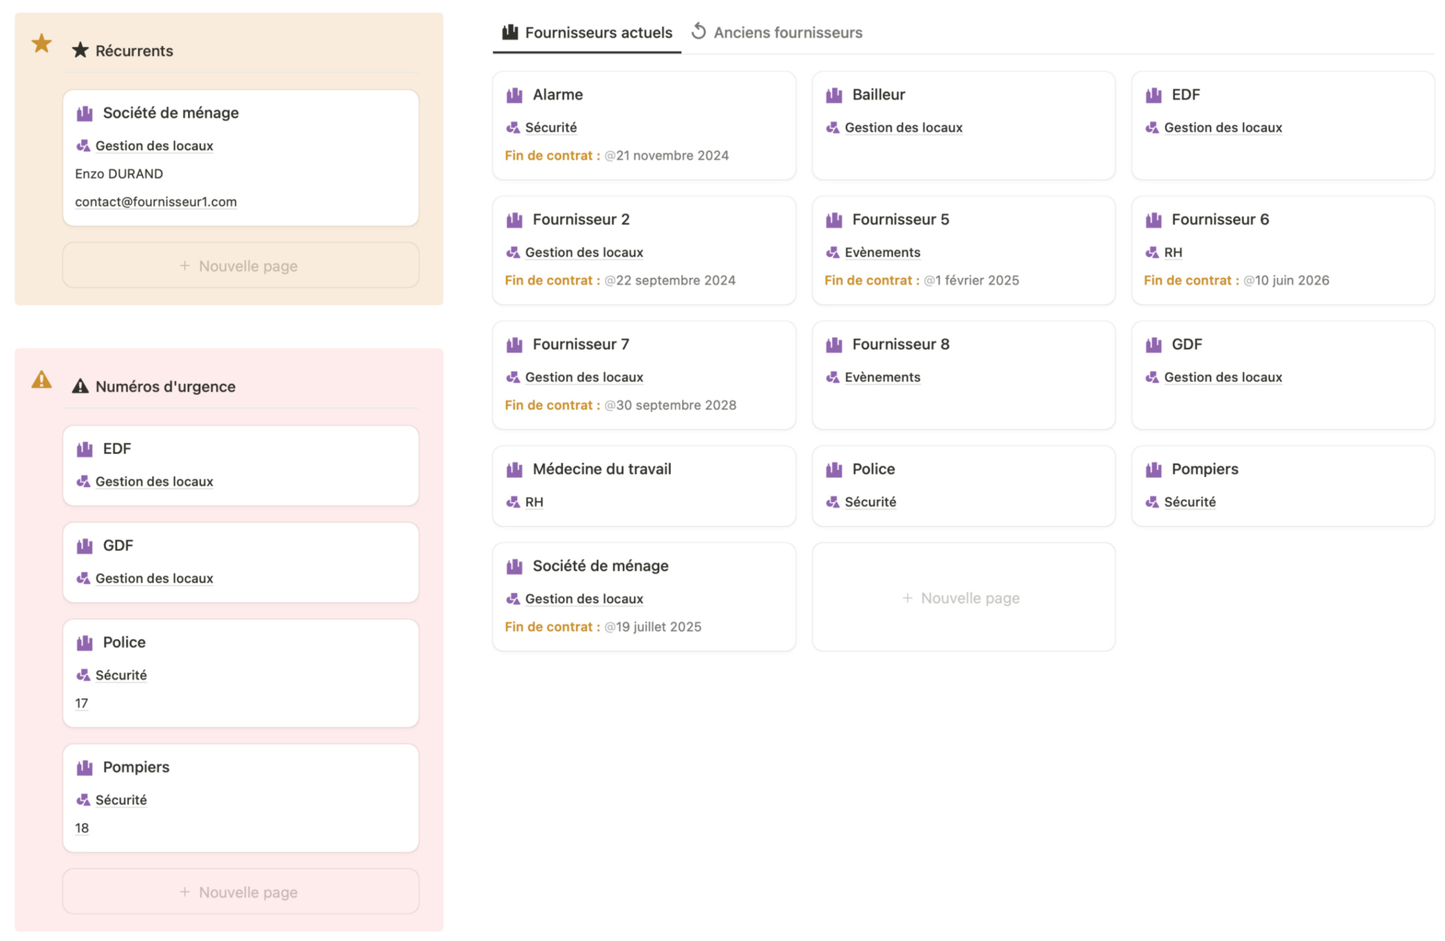Screen dimensions: 1445x941
Task: Click the orange star icon in Récurrents callout
Action: point(41,43)
